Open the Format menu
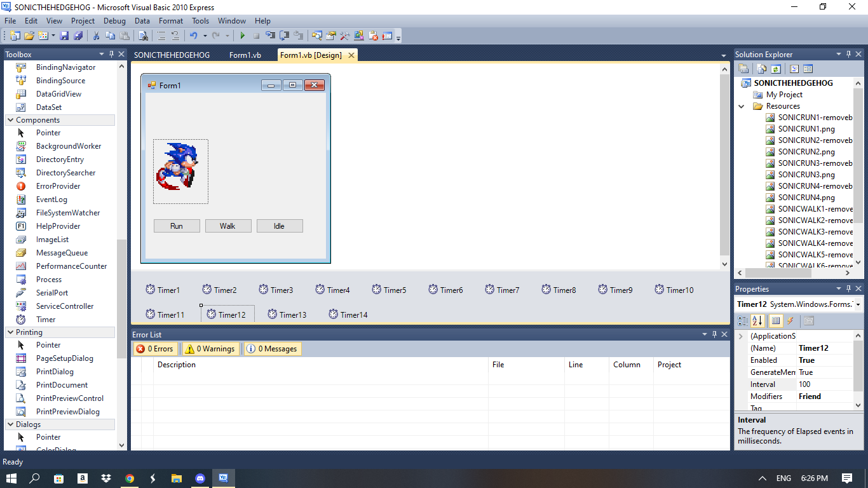Screen dimensions: 868x488 [171, 21]
